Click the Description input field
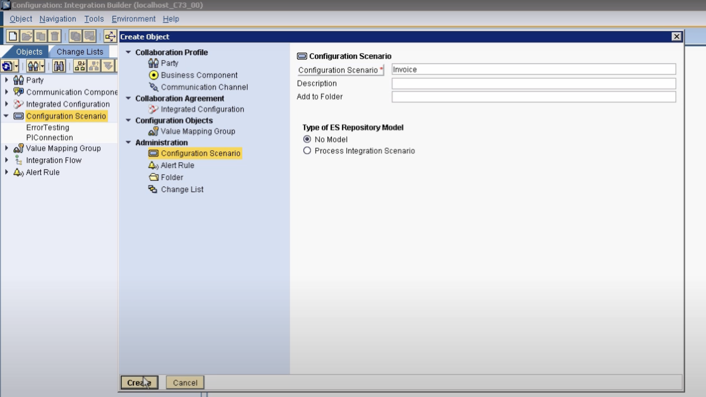The width and height of the screenshot is (706, 397). pyautogui.click(x=534, y=83)
